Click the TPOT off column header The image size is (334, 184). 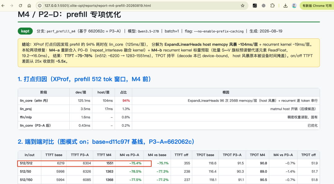tap(308, 155)
